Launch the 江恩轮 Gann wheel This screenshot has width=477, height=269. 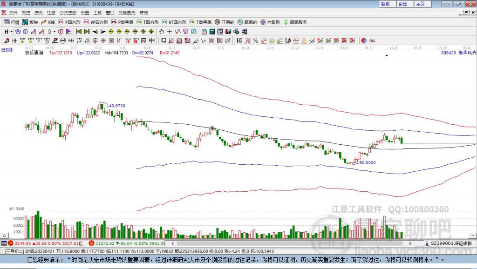point(225,22)
